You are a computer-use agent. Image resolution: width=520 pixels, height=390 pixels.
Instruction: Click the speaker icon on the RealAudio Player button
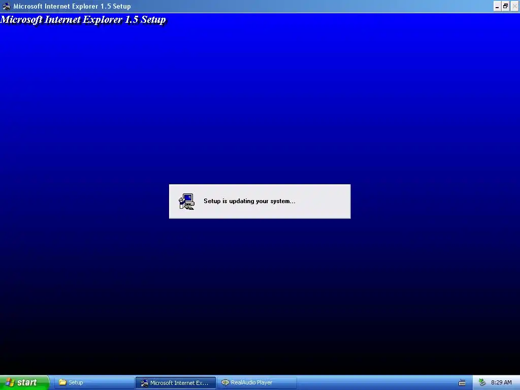[x=225, y=382]
